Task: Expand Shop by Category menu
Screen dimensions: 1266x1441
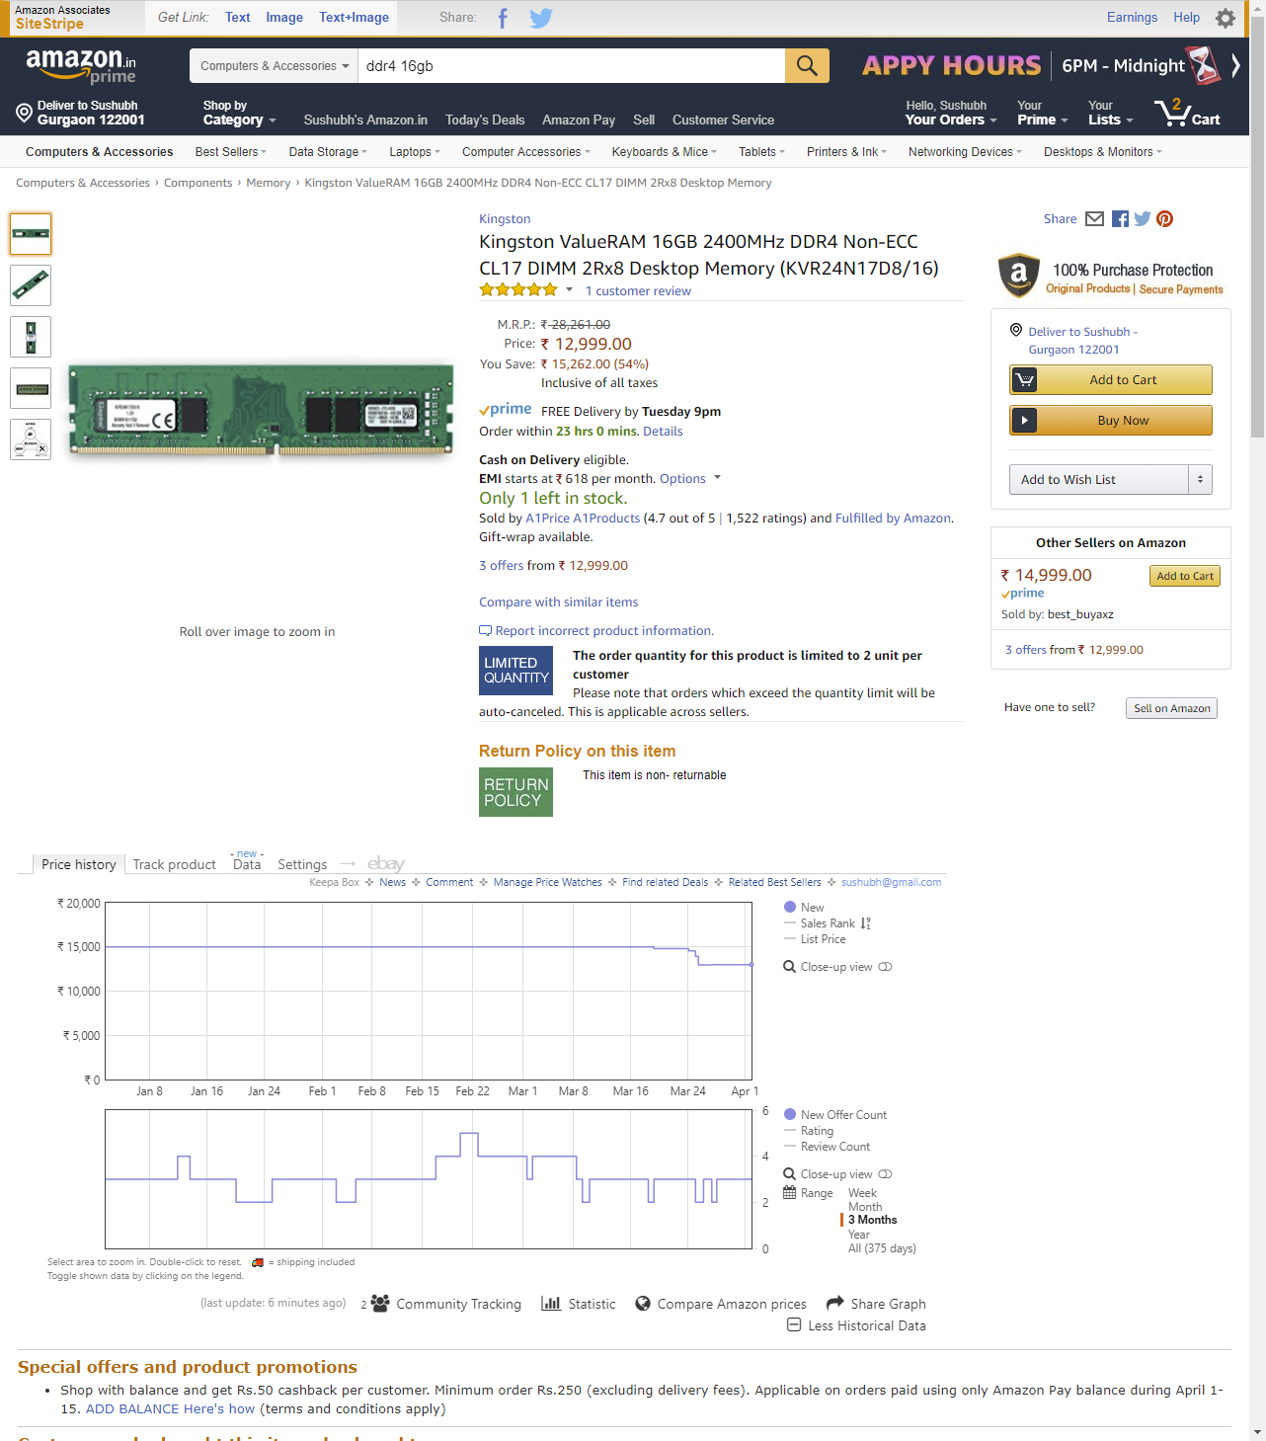Action: tap(239, 113)
